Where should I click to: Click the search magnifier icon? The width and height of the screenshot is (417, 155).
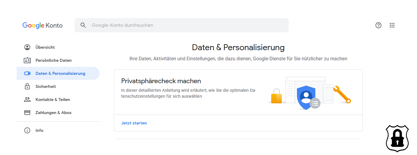83,25
